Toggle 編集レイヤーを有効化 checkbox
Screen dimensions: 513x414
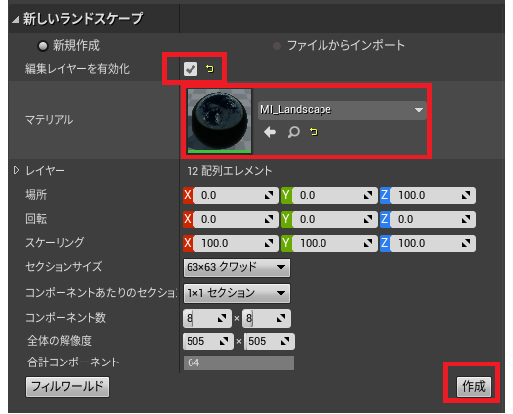point(191,69)
